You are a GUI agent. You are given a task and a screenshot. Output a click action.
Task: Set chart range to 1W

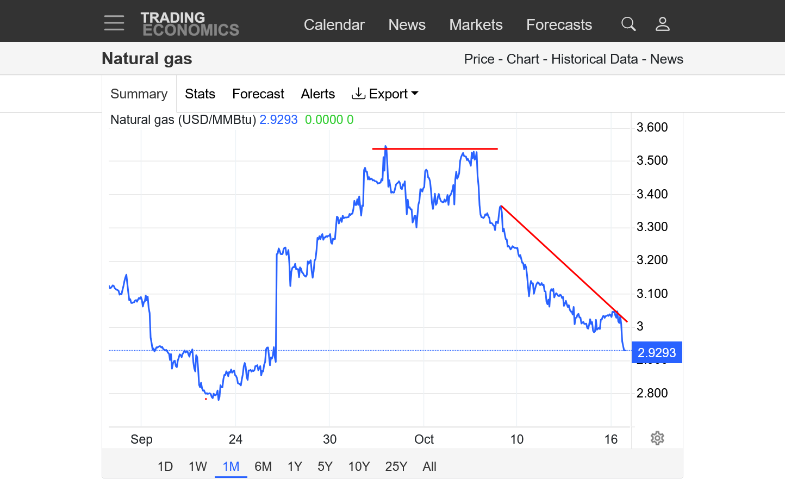[x=198, y=467]
